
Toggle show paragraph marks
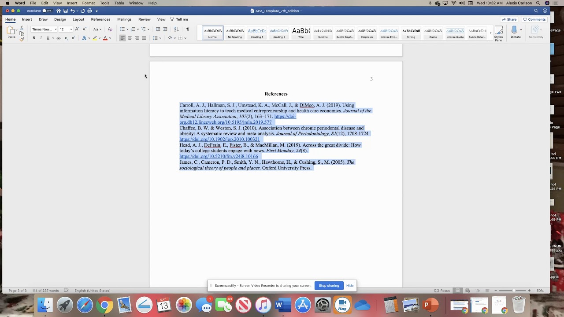click(187, 29)
